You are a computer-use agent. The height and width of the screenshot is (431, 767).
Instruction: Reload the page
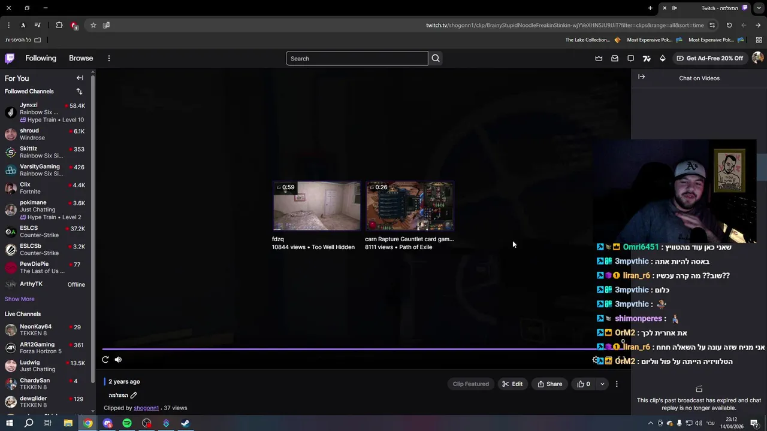729,25
